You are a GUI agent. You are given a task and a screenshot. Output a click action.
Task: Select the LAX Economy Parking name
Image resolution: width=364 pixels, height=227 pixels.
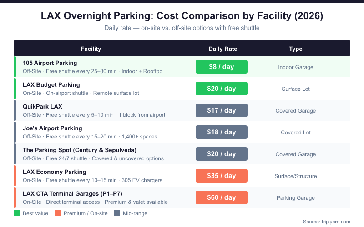pos(54,172)
